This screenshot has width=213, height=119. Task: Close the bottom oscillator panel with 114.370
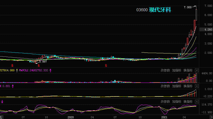click(x=197, y=102)
